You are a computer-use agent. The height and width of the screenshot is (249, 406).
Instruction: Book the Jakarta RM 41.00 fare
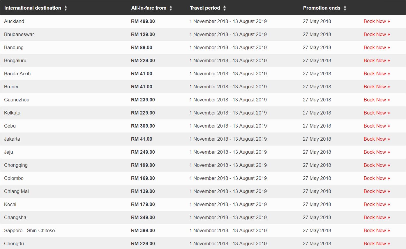377,139
